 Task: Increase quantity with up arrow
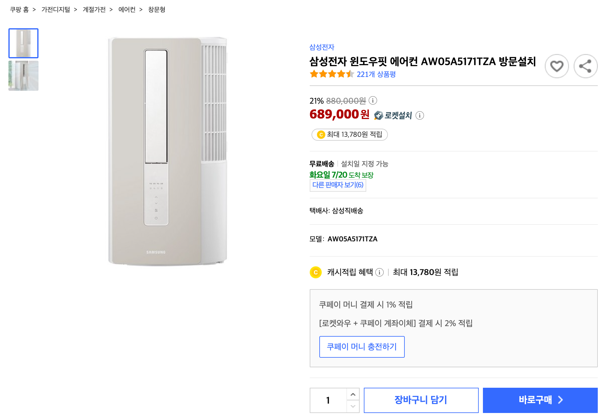pyautogui.click(x=353, y=394)
